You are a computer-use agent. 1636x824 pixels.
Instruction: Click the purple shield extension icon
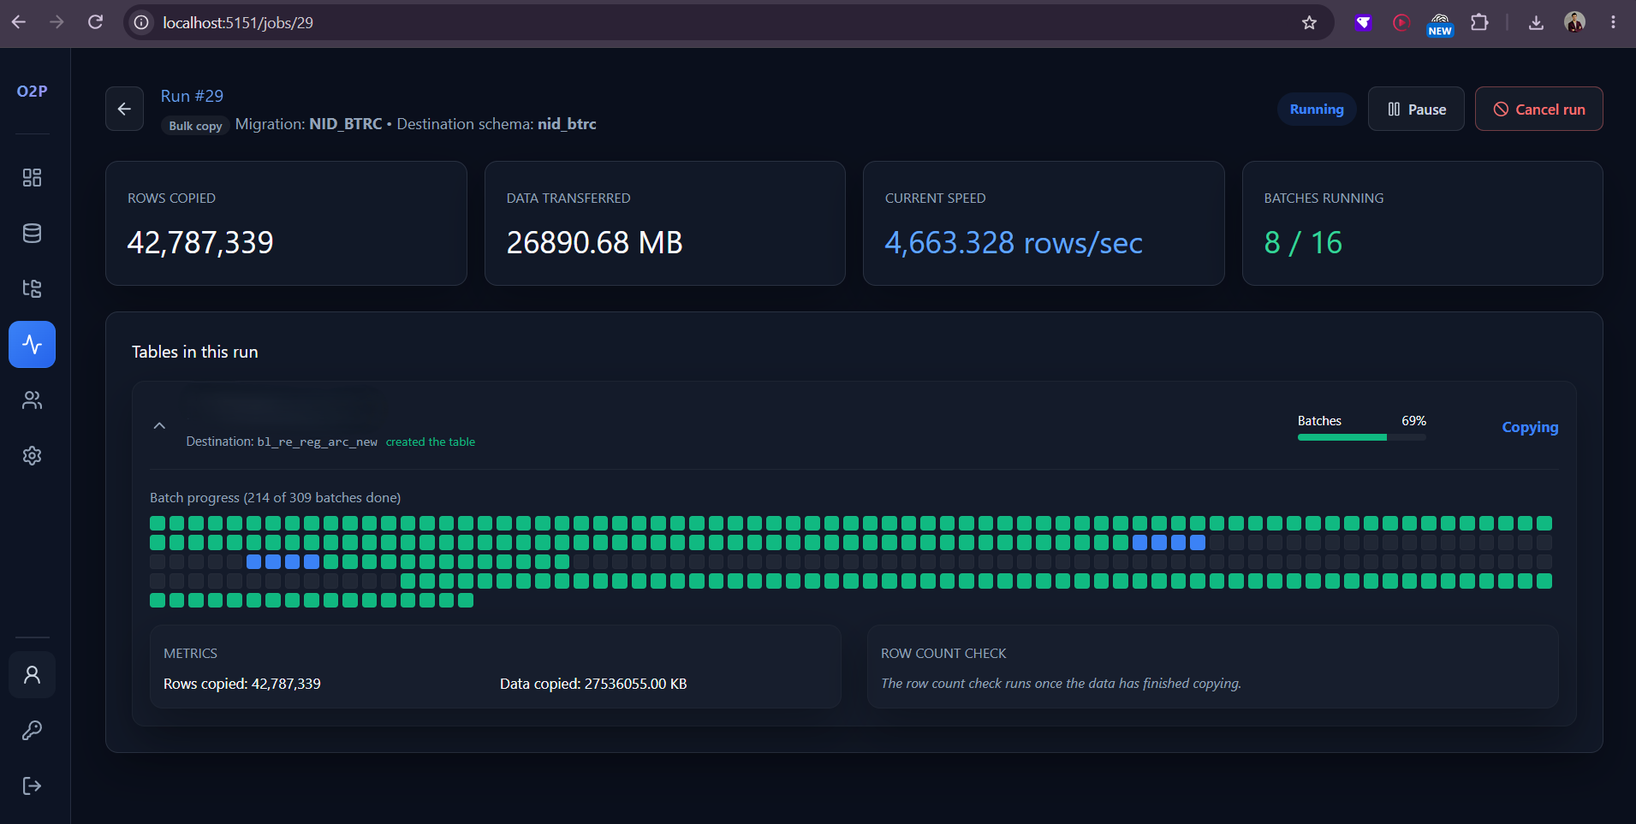(x=1364, y=22)
